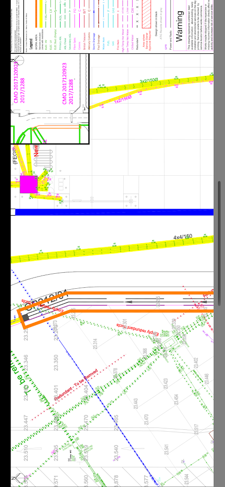Screen dimensions: 225x487
Task: Click the spot level '23.314'
Action: click(95, 345)
